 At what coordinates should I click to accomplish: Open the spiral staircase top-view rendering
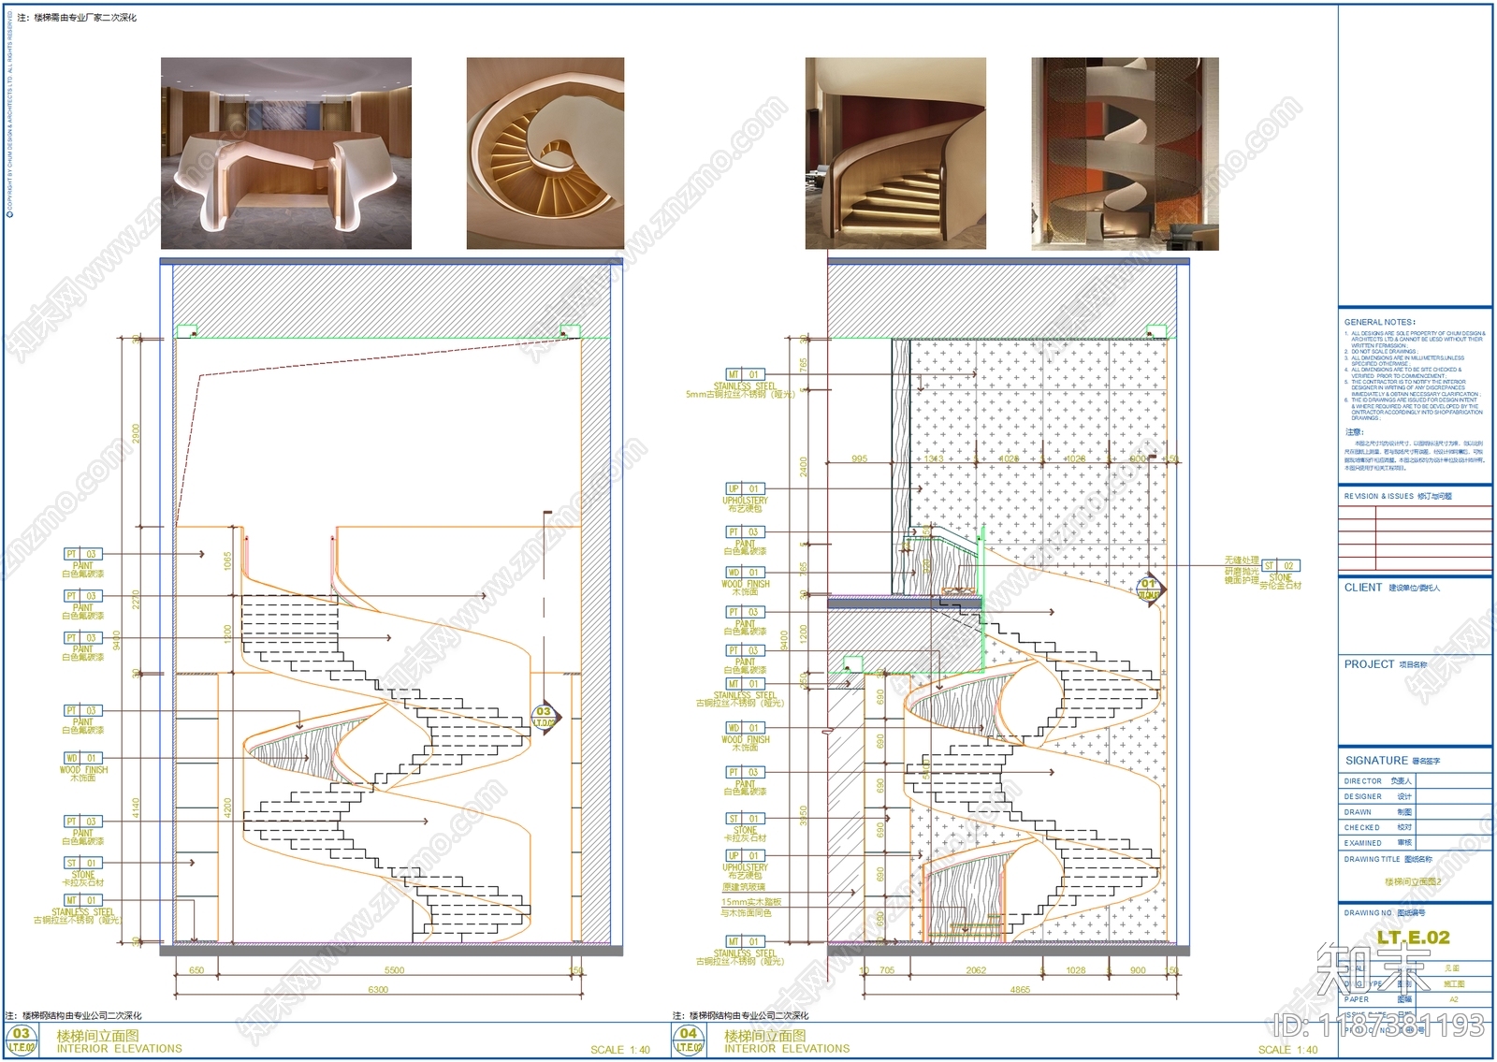click(545, 153)
